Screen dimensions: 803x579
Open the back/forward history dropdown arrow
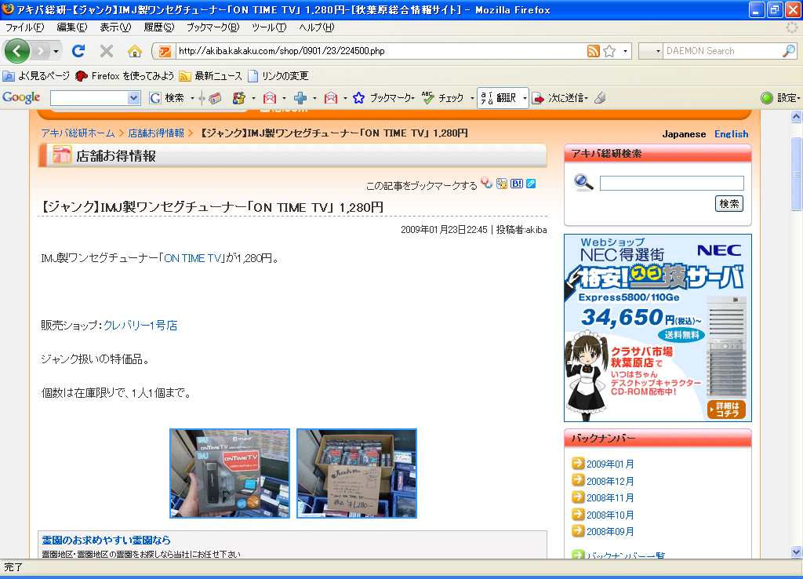[56, 51]
